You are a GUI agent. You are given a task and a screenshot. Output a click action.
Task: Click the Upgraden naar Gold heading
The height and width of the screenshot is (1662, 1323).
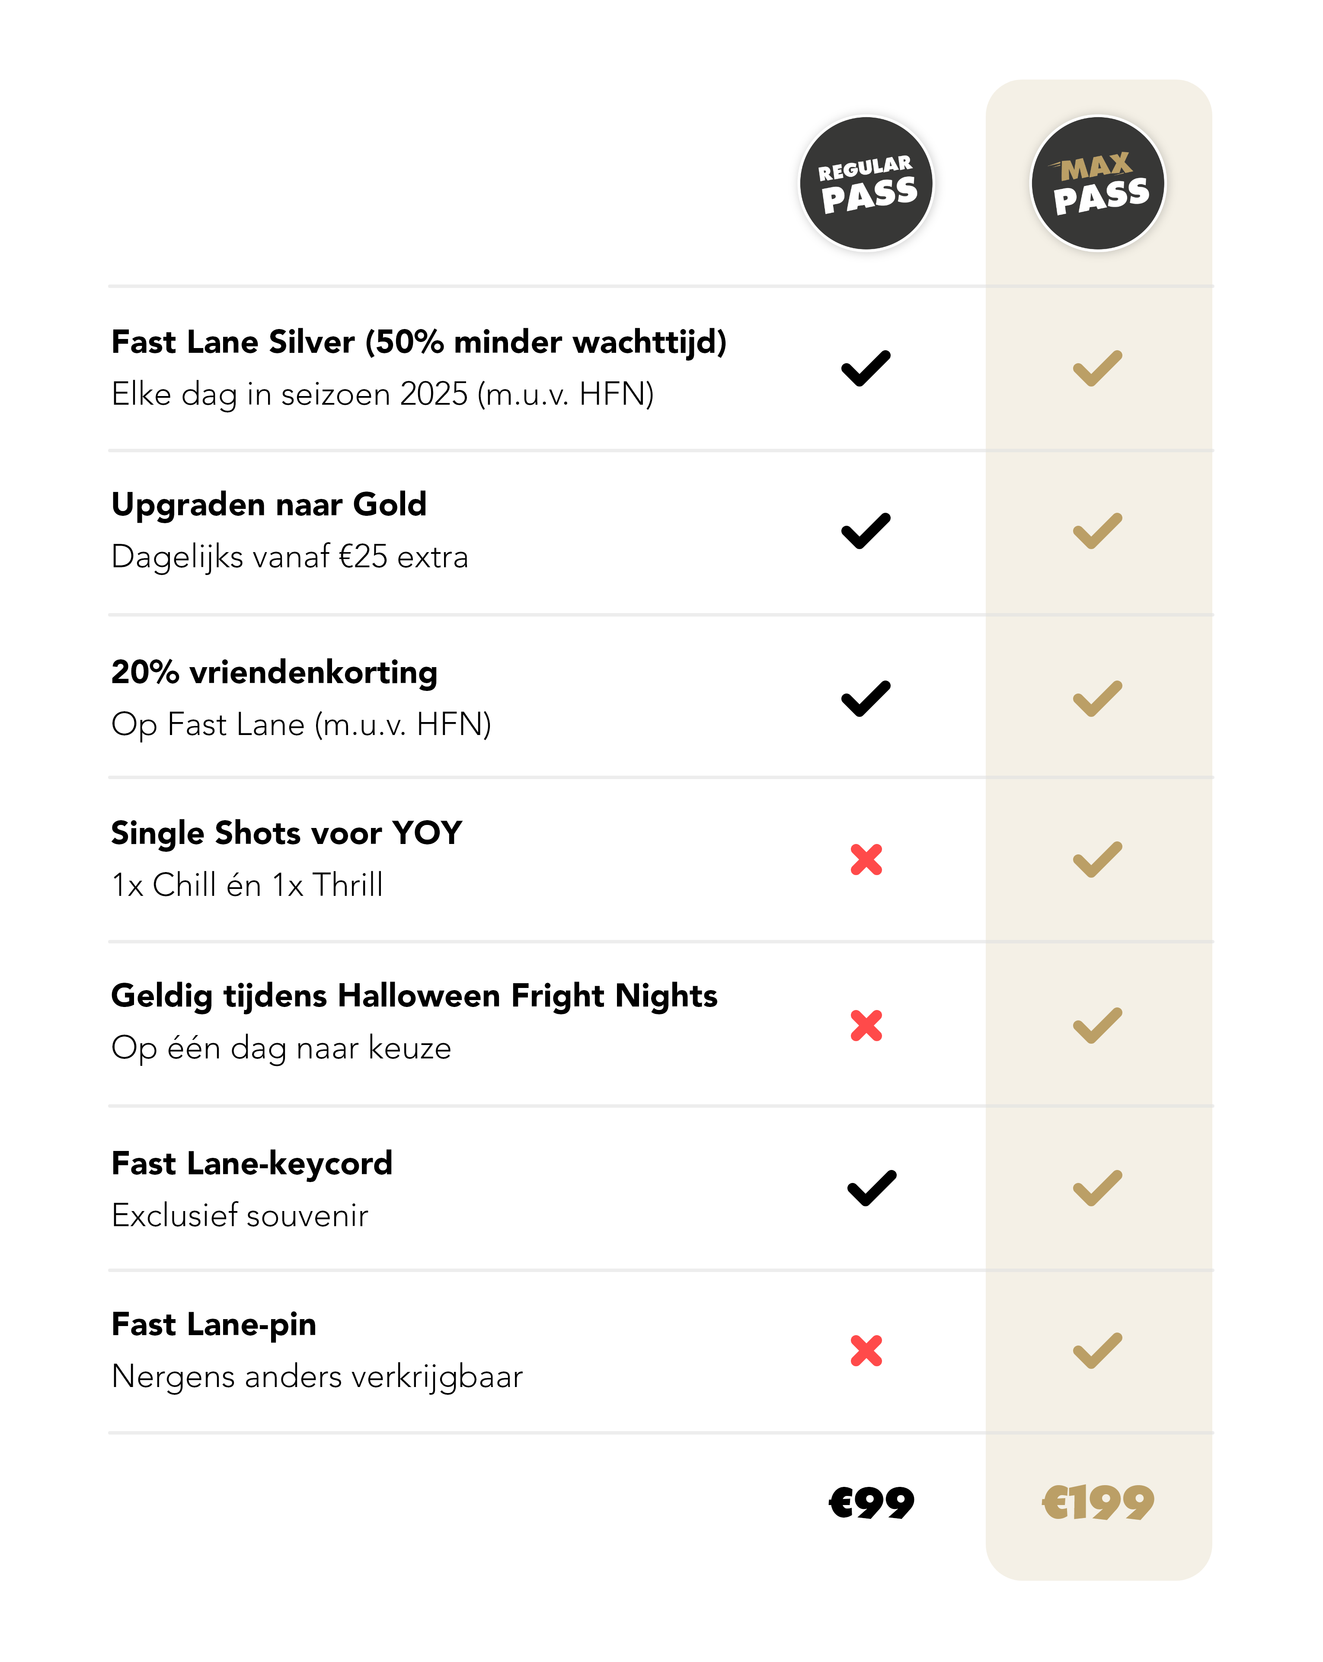click(268, 505)
